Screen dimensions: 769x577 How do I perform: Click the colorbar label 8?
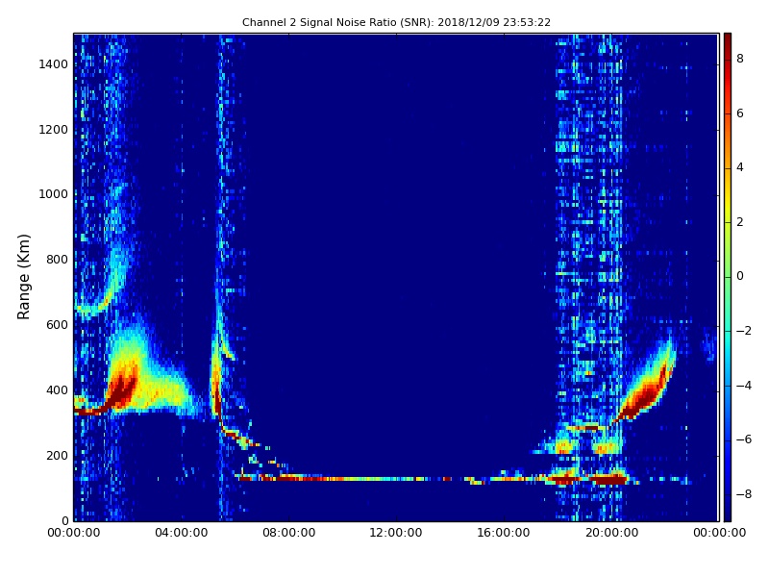point(740,59)
